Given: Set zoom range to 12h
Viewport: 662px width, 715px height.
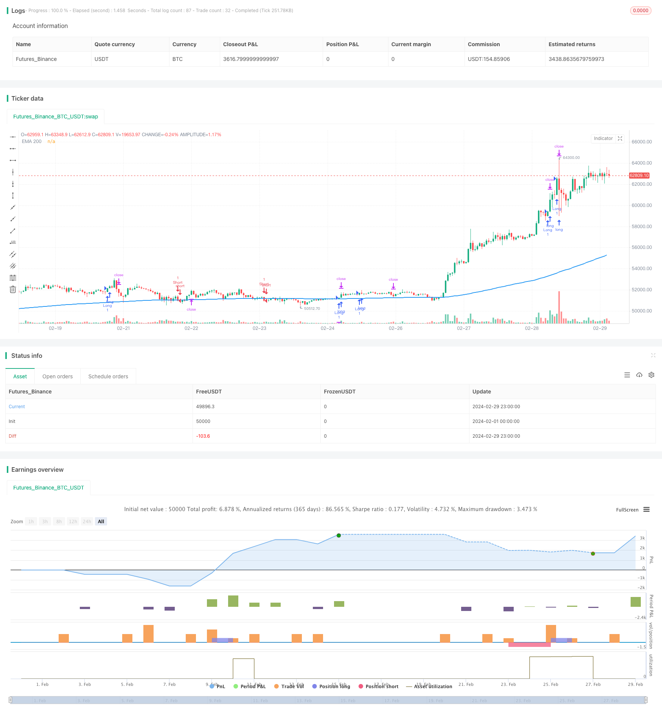Looking at the screenshot, I should tap(73, 521).
